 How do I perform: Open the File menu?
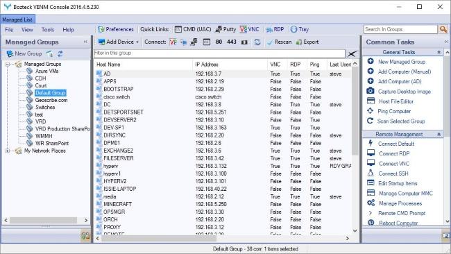[x=9, y=30]
